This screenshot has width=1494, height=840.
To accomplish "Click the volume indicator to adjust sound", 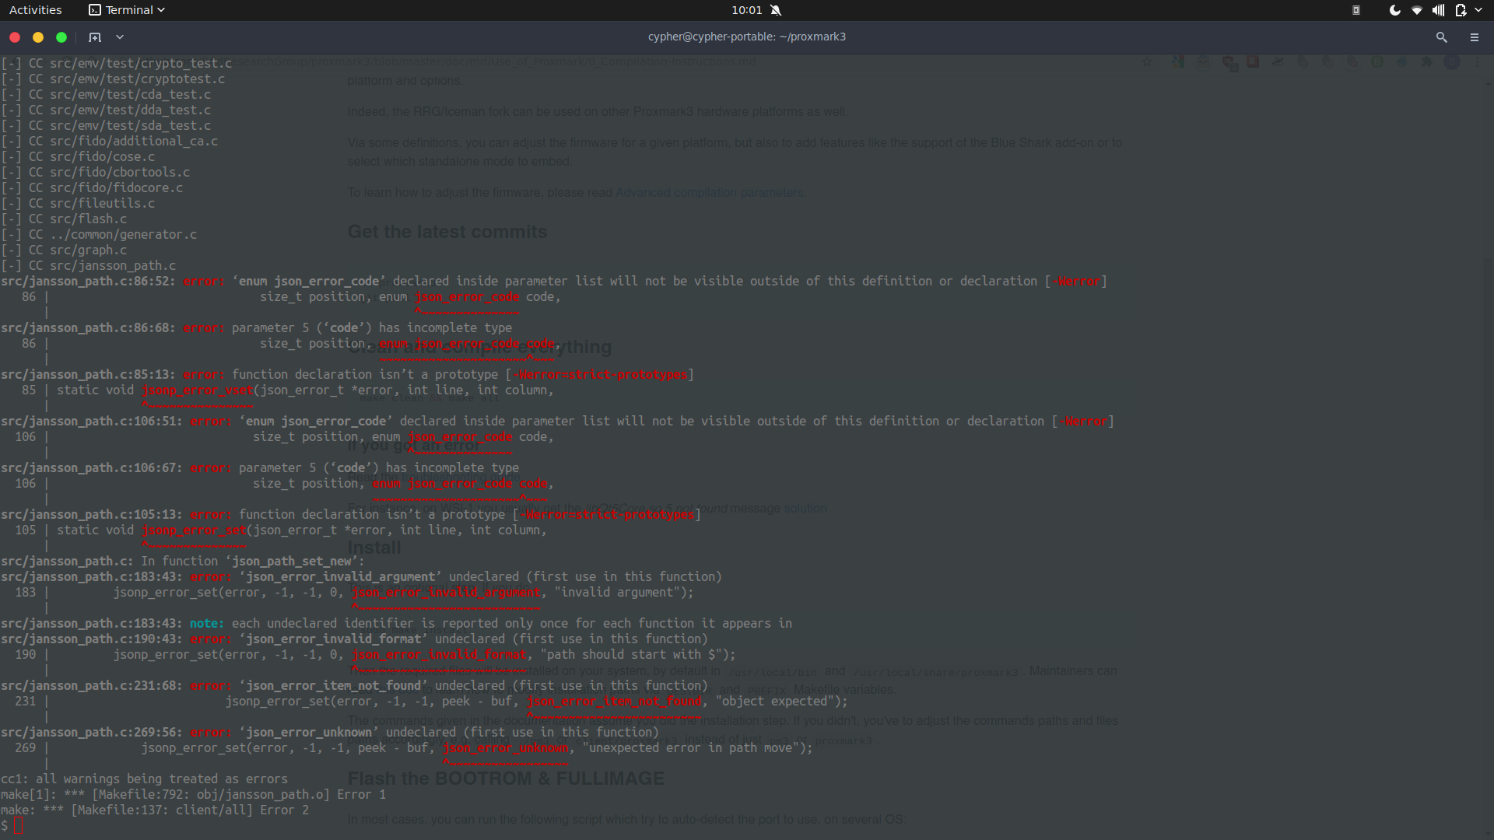I will [x=1438, y=10].
